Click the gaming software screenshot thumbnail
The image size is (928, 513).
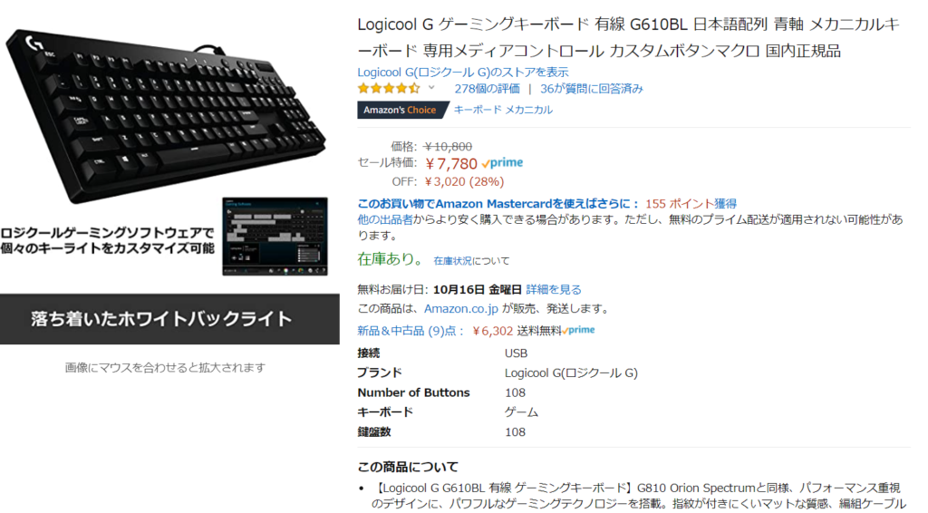(275, 236)
